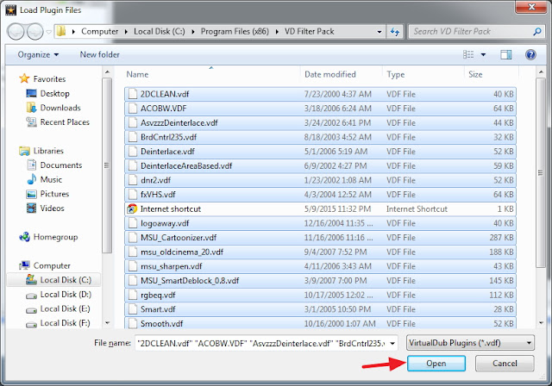552x386 pixels.
Task: Select MSU_SmartDeblock_0.8.vdf file
Action: (320, 281)
